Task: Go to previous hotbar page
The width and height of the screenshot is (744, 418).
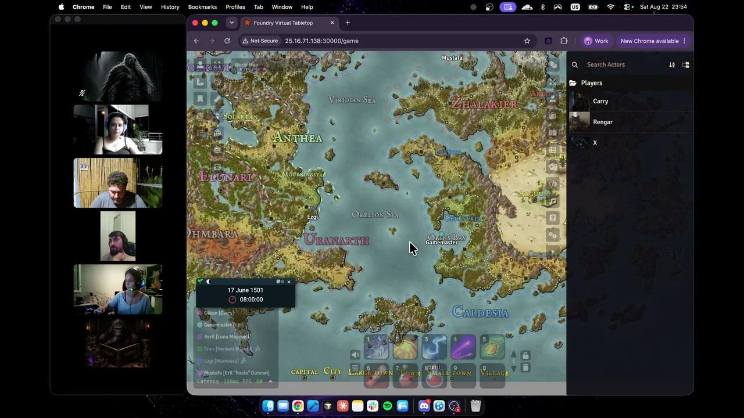Action: pyautogui.click(x=513, y=354)
